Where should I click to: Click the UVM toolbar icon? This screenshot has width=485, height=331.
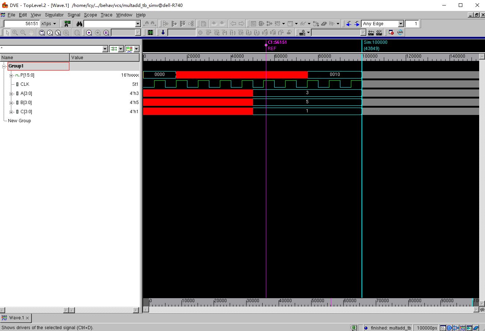[x=400, y=32]
